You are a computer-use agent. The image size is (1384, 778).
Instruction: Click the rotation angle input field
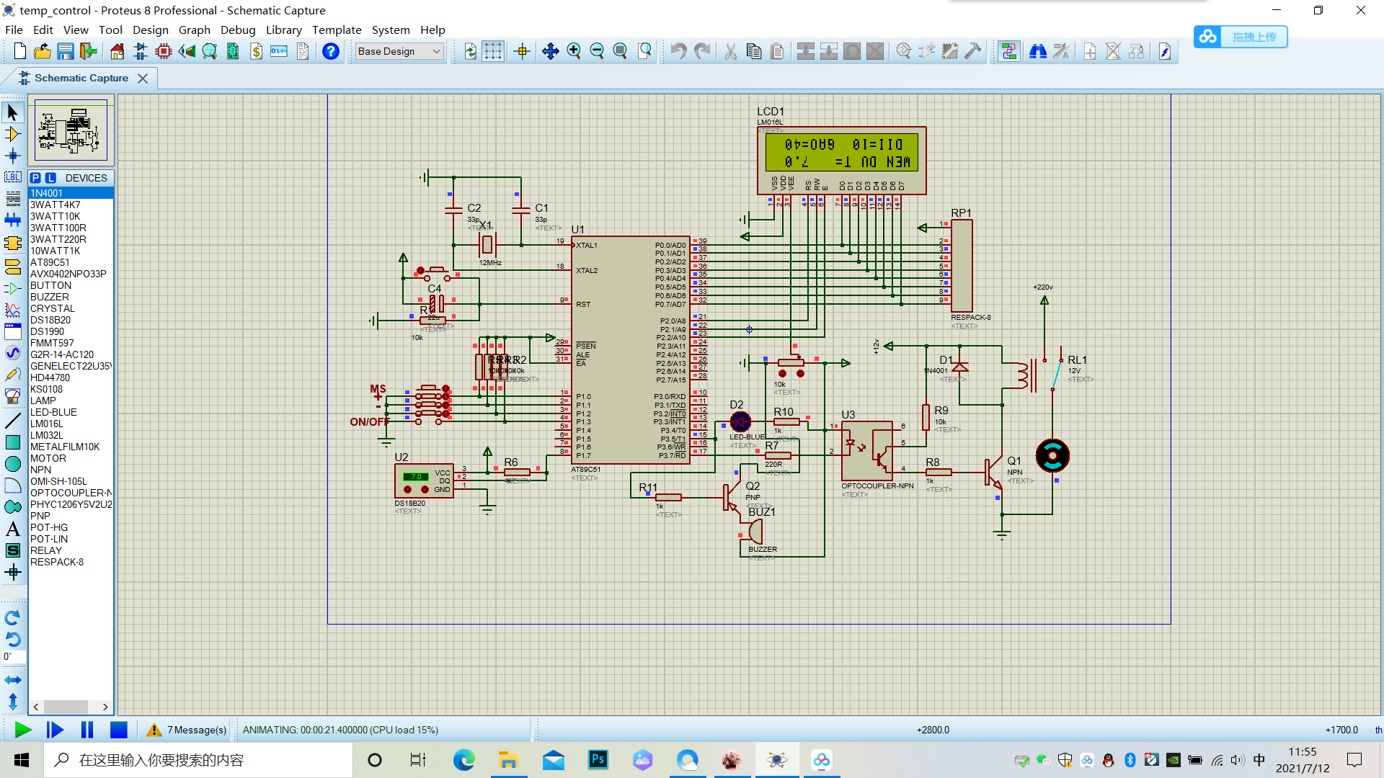tap(14, 656)
